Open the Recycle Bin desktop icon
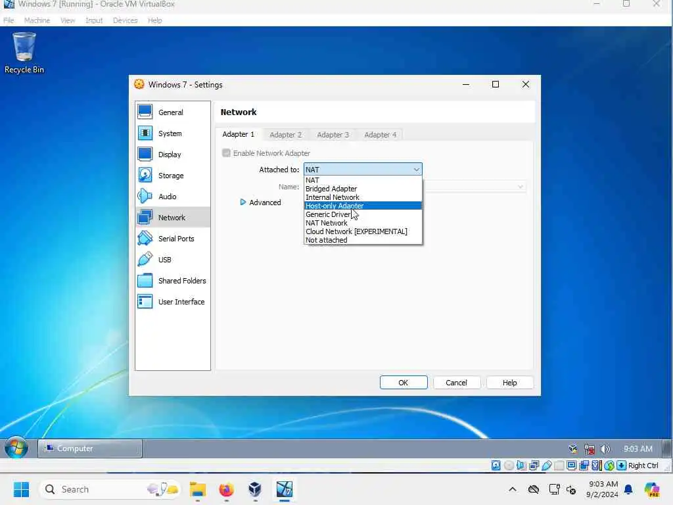 pyautogui.click(x=24, y=53)
